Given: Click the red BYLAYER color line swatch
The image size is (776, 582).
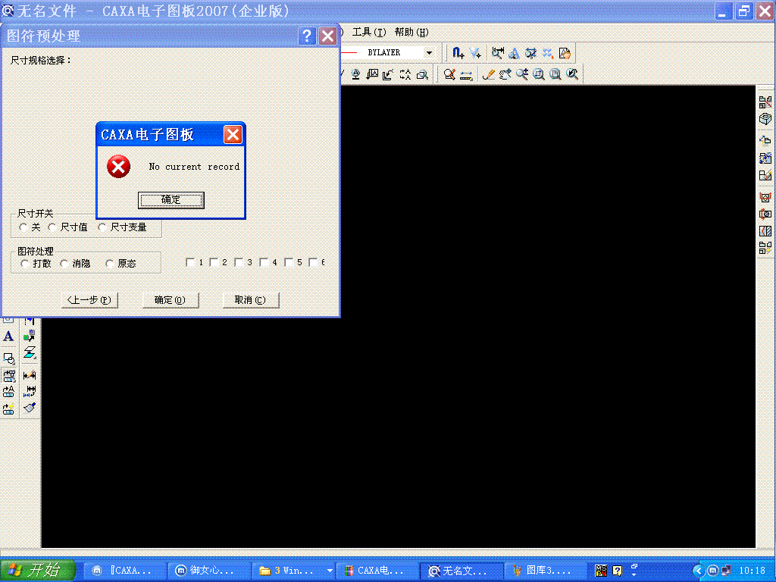Looking at the screenshot, I should pyautogui.click(x=349, y=52).
